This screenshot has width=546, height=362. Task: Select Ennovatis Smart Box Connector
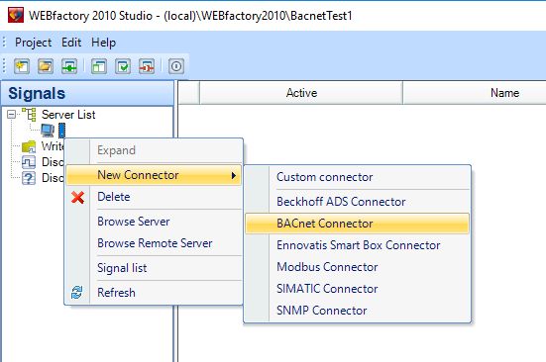pos(358,245)
